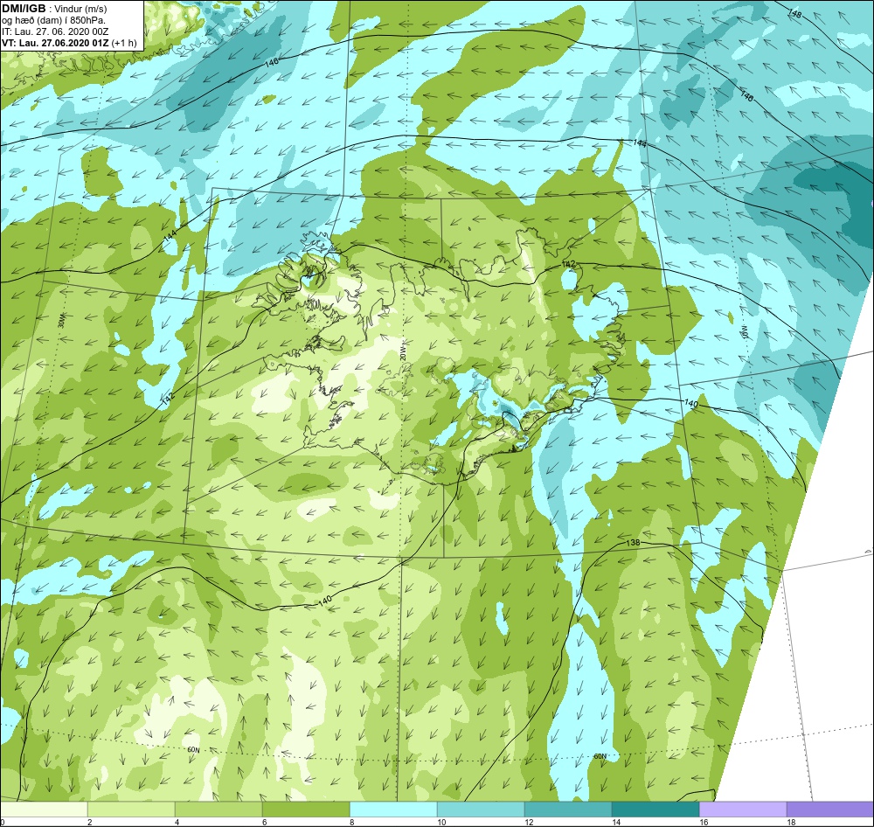Click the 8–10 m/s pale cyan legend swatch

(x=393, y=810)
